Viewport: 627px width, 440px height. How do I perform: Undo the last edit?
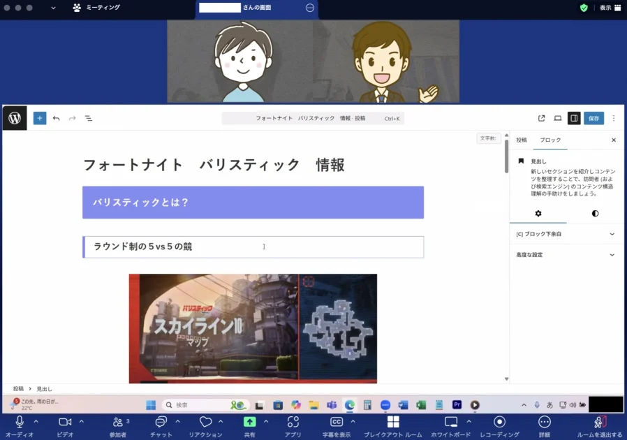56,118
